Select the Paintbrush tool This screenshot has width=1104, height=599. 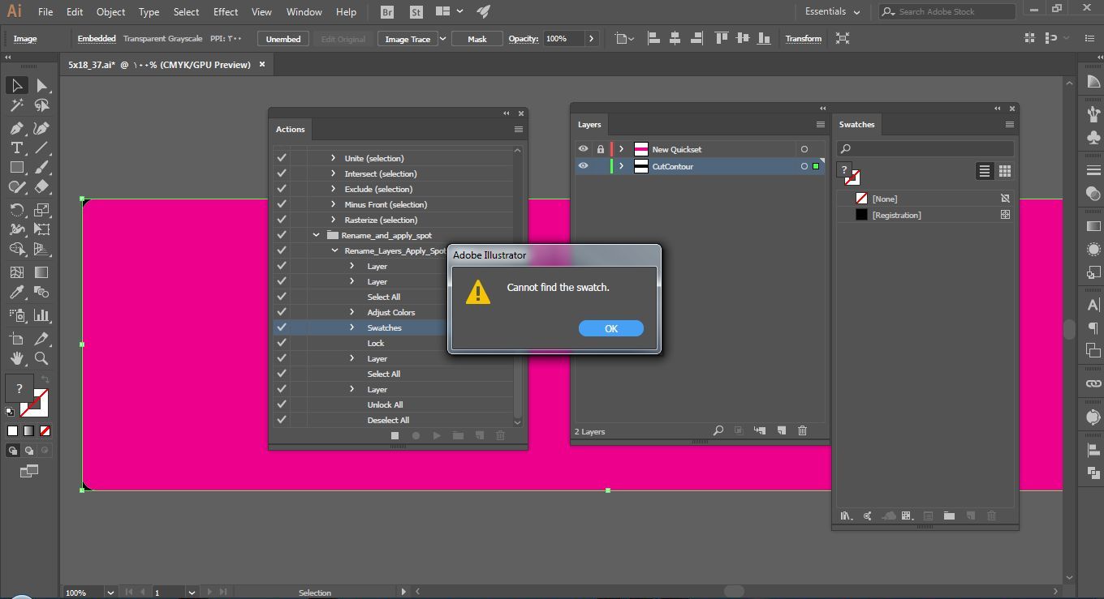[x=41, y=167]
